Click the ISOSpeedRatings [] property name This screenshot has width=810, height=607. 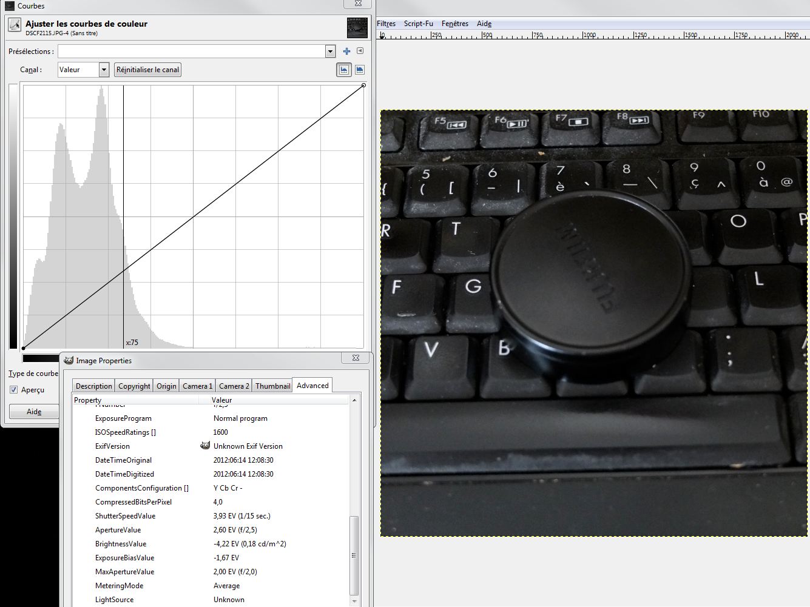(126, 432)
